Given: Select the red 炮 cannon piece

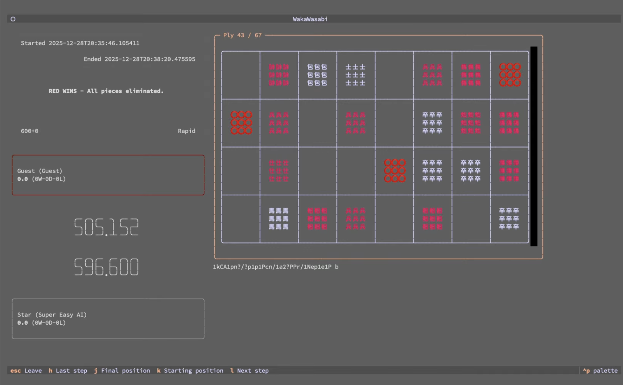Looking at the screenshot, I should point(471,123).
